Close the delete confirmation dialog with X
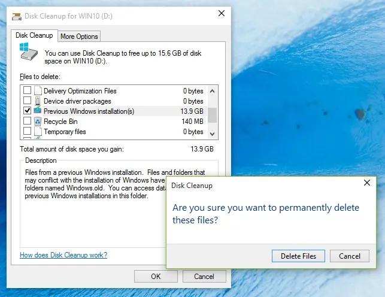Viewport: 385px width, 297px height. pos(367,183)
